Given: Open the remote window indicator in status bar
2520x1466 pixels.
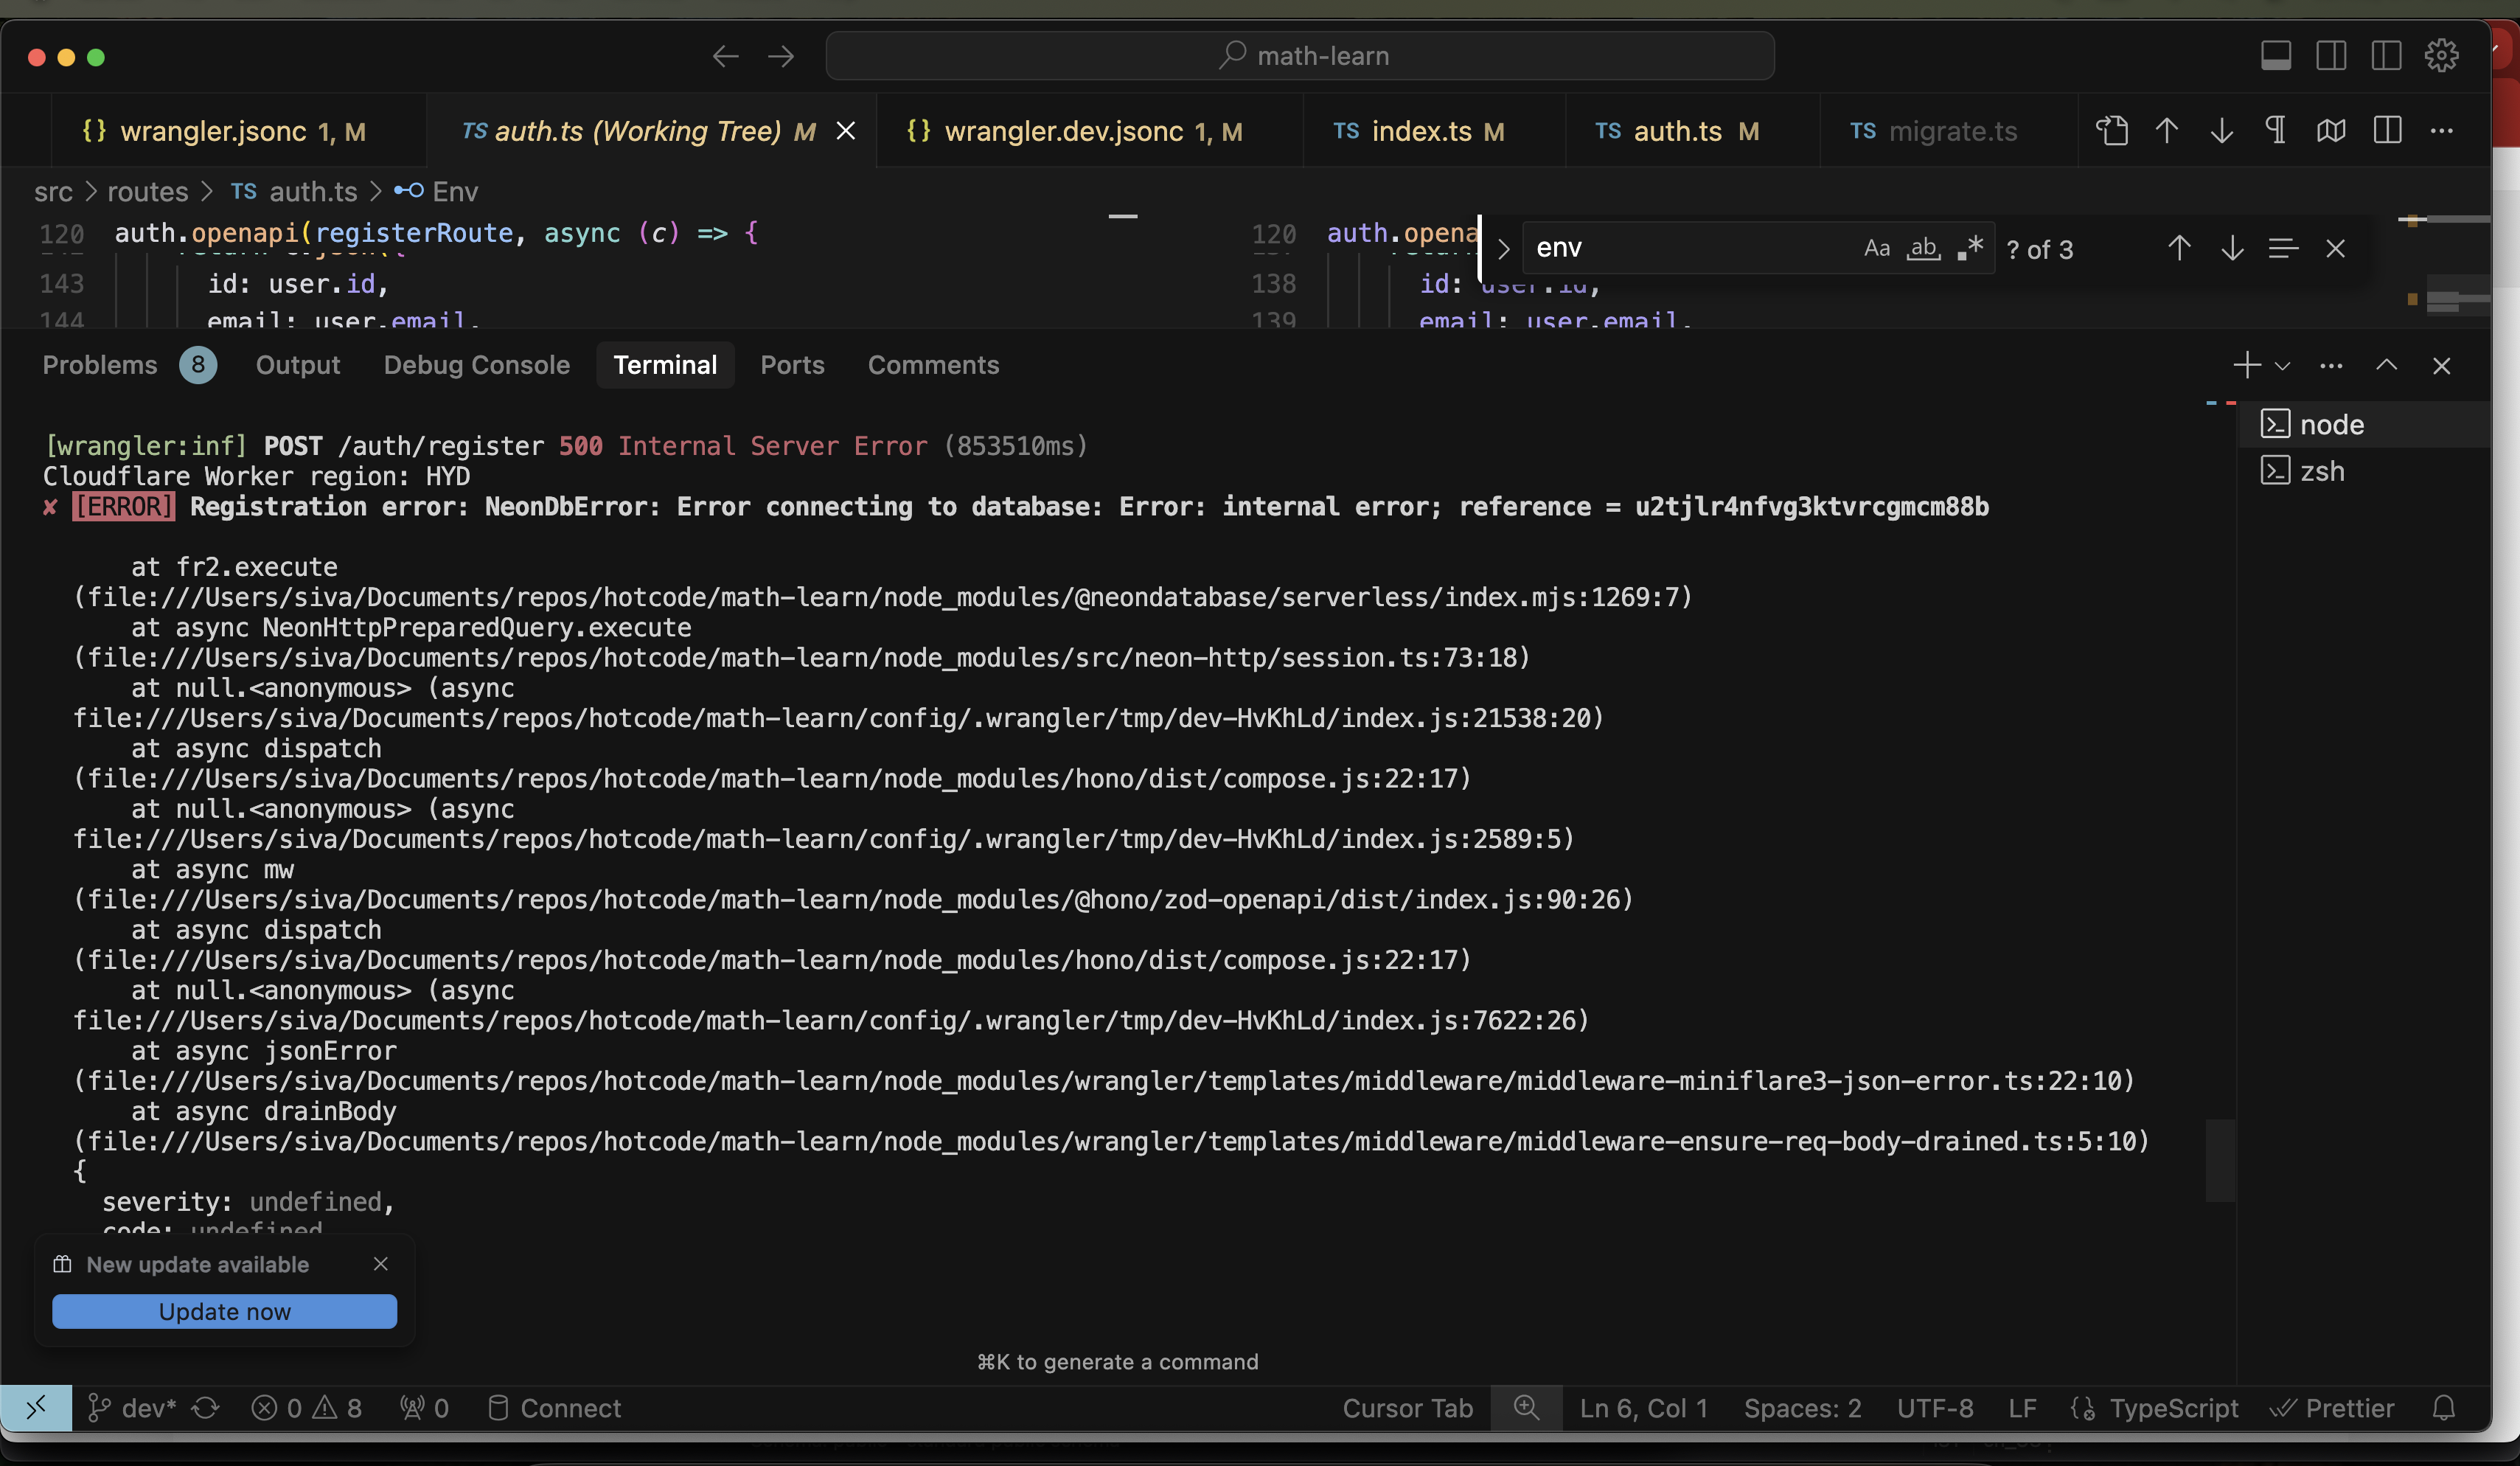Looking at the screenshot, I should pos(36,1408).
